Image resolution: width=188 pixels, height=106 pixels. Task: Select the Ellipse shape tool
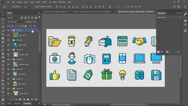3,92
